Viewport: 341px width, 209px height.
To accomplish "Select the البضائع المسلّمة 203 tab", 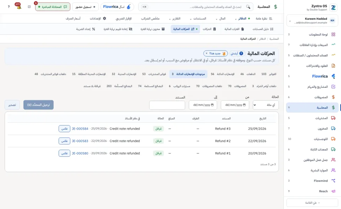I will (119, 86).
